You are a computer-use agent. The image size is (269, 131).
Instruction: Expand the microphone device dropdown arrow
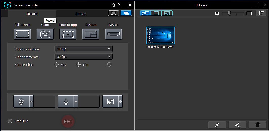point(76,102)
